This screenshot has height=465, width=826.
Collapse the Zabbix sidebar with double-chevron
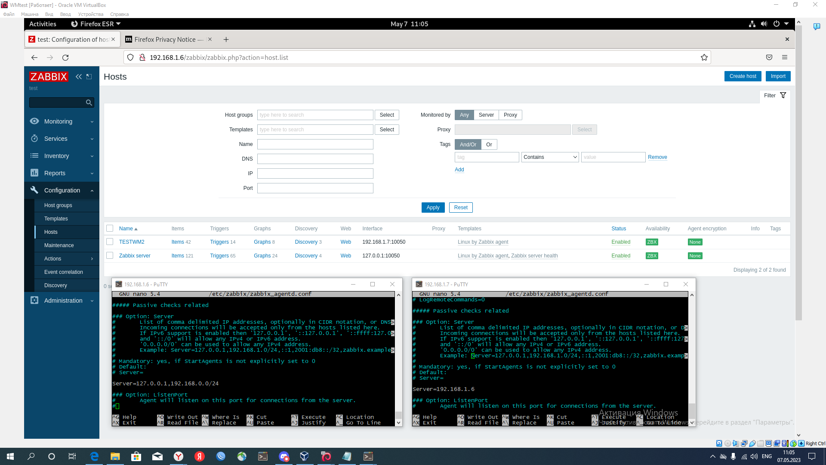tap(79, 77)
